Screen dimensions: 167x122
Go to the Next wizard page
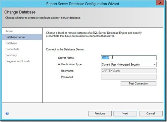pos(125,113)
